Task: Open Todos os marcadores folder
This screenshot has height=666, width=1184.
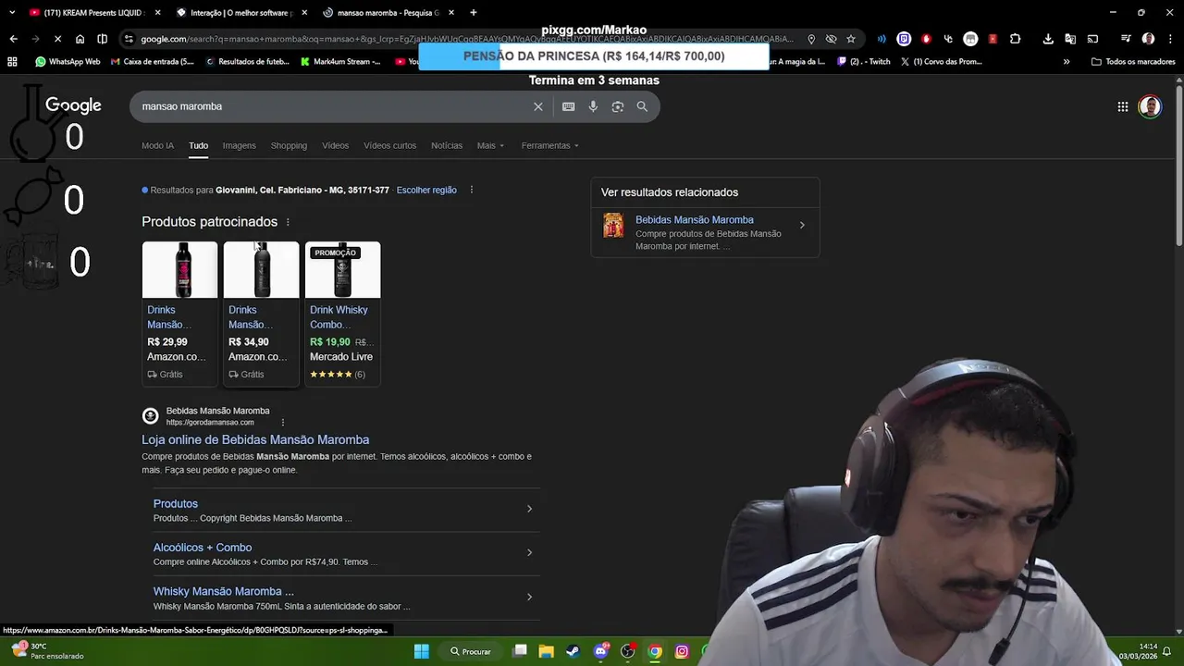Action: [x=1133, y=62]
